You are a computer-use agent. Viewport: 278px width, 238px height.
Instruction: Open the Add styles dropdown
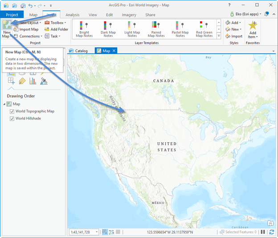pyautogui.click(x=240, y=23)
